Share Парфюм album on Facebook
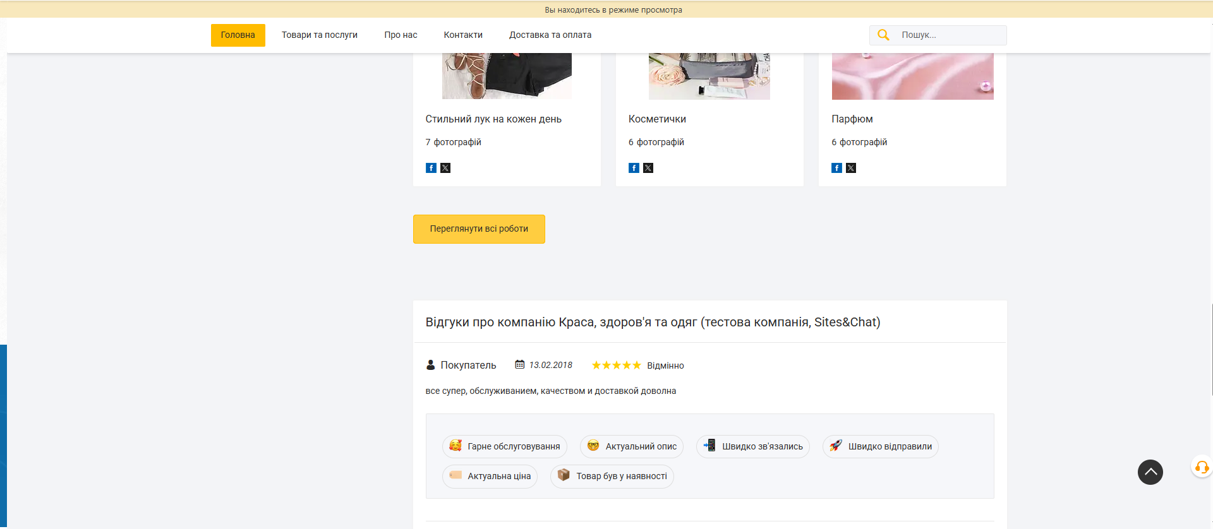Screen dimensions: 1213x529 [x=836, y=168]
